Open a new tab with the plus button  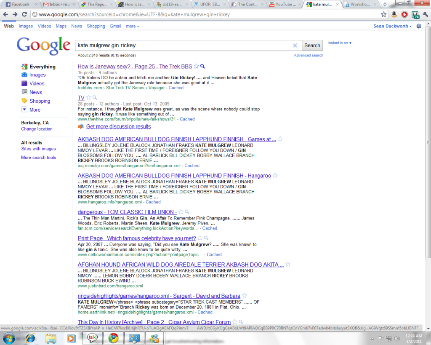point(385,4)
